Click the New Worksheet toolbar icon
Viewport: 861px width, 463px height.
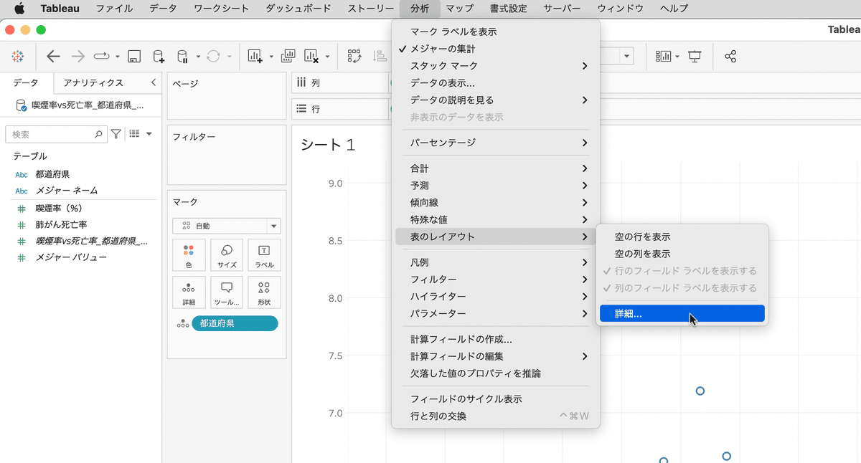pos(255,56)
